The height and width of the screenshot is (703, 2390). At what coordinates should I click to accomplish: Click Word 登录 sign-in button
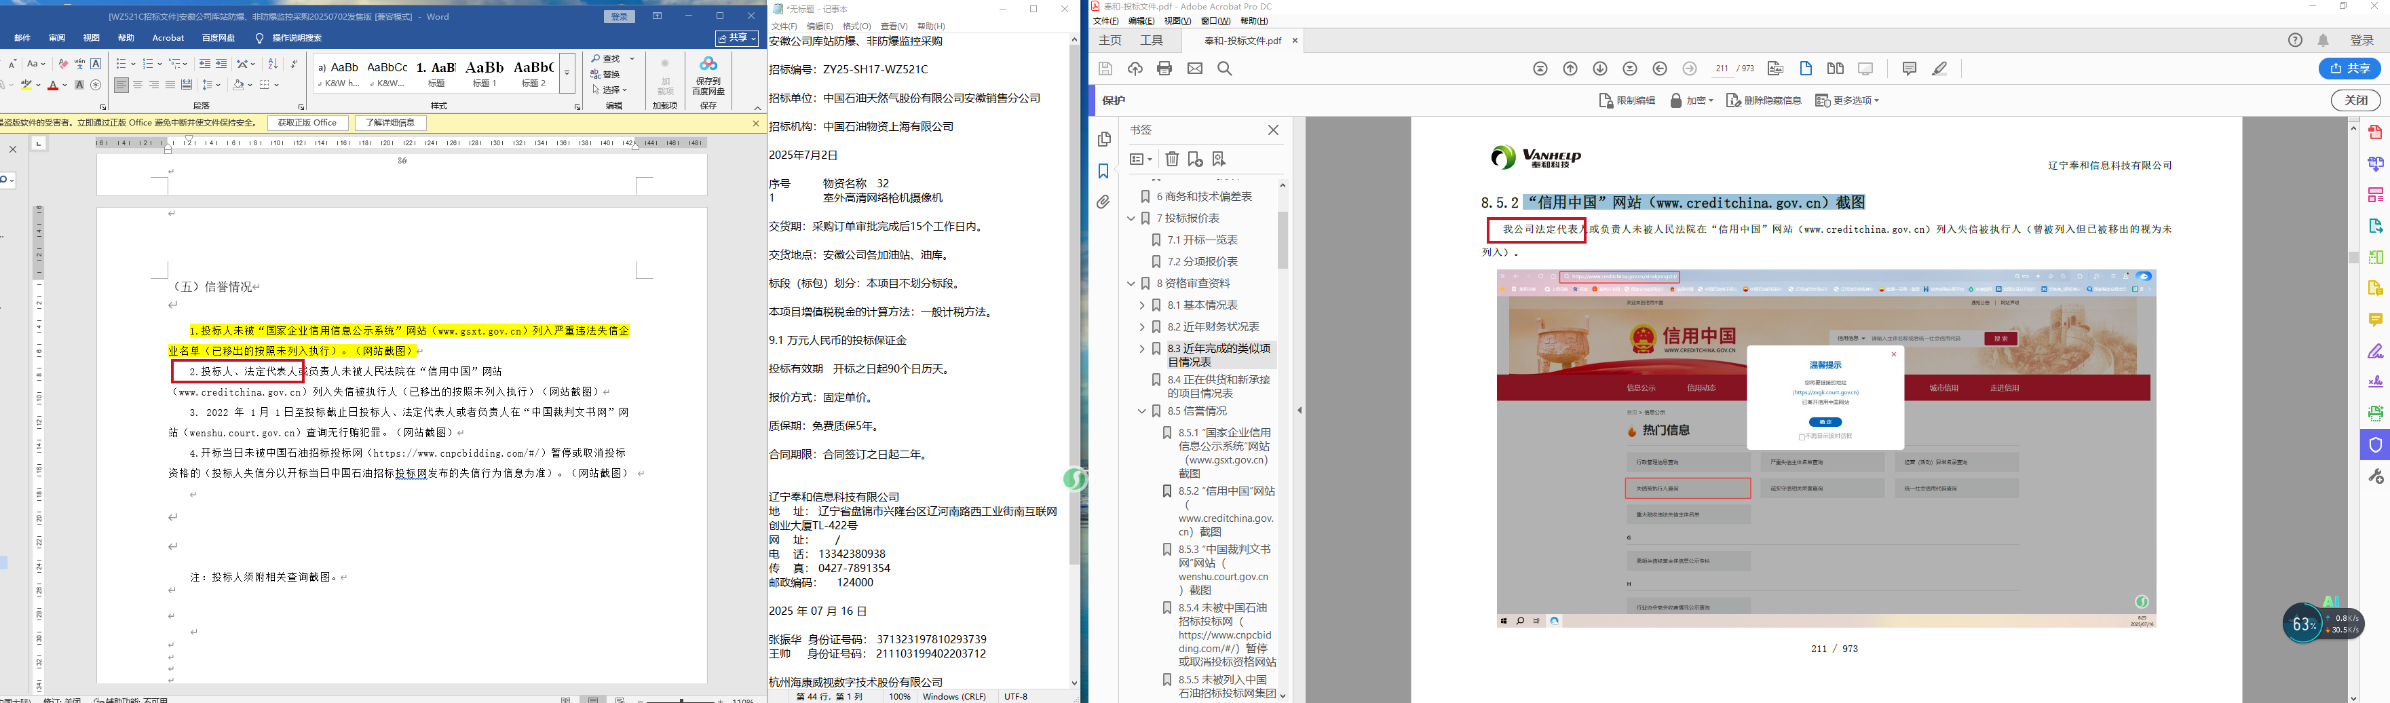coord(619,16)
